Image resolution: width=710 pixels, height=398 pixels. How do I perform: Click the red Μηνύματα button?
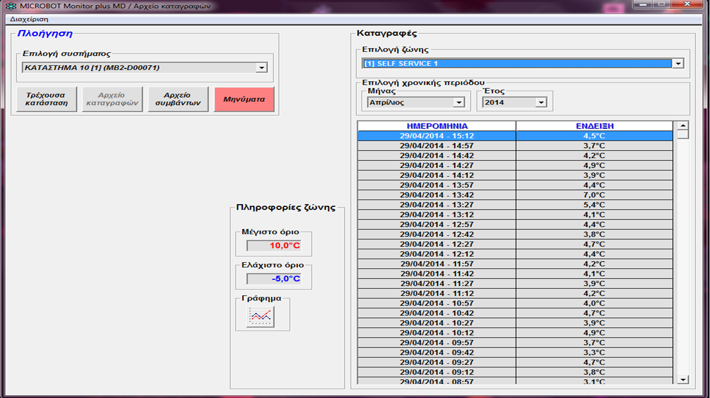243,98
